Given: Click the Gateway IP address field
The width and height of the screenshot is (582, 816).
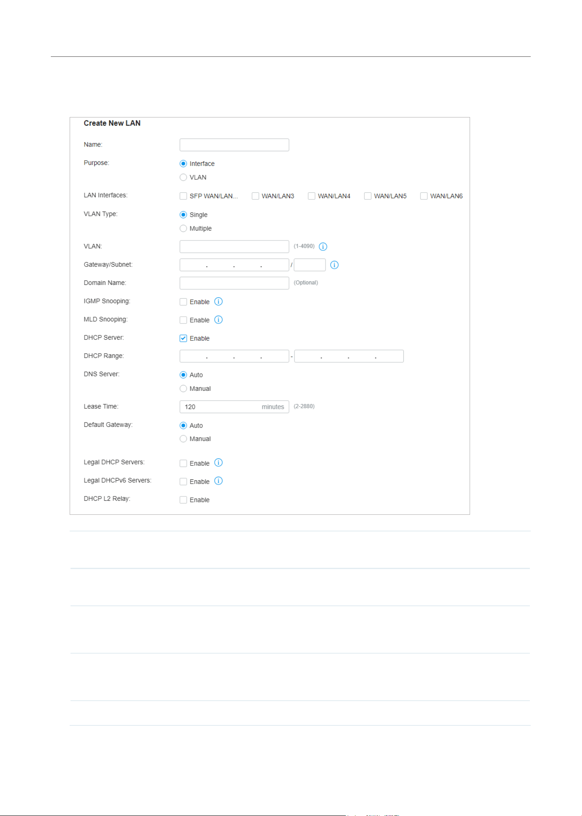Looking at the screenshot, I should pyautogui.click(x=234, y=265).
